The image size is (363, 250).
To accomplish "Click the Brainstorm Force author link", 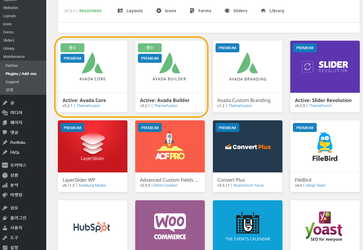I will 249,185.
